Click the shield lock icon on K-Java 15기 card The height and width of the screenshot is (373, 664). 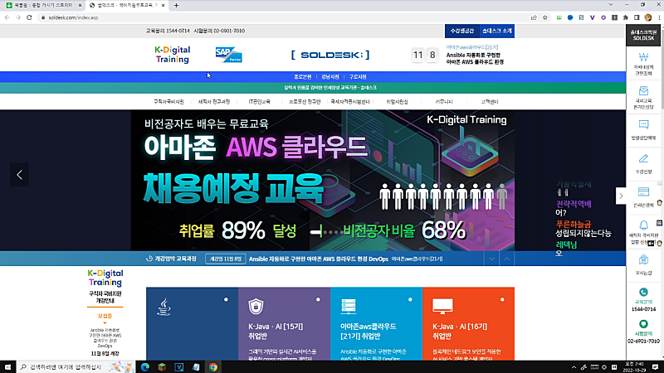[x=256, y=306]
